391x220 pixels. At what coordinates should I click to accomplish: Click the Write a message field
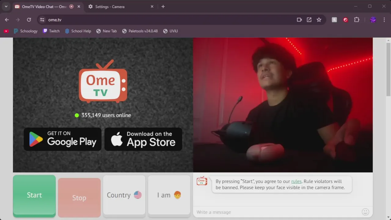point(277,212)
